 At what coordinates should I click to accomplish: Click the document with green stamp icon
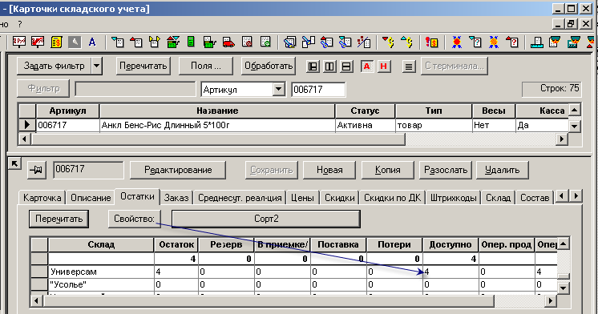click(x=265, y=42)
